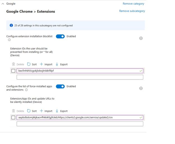Screen dimensions: 175x144
Task: Import entries into the blocklist
Action: tap(46, 64)
